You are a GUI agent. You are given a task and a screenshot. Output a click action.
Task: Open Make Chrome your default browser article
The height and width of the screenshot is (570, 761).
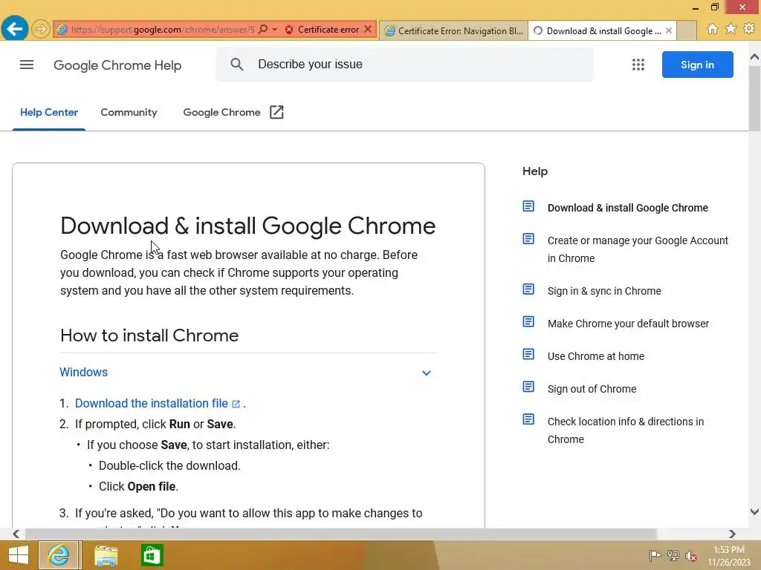tap(628, 324)
